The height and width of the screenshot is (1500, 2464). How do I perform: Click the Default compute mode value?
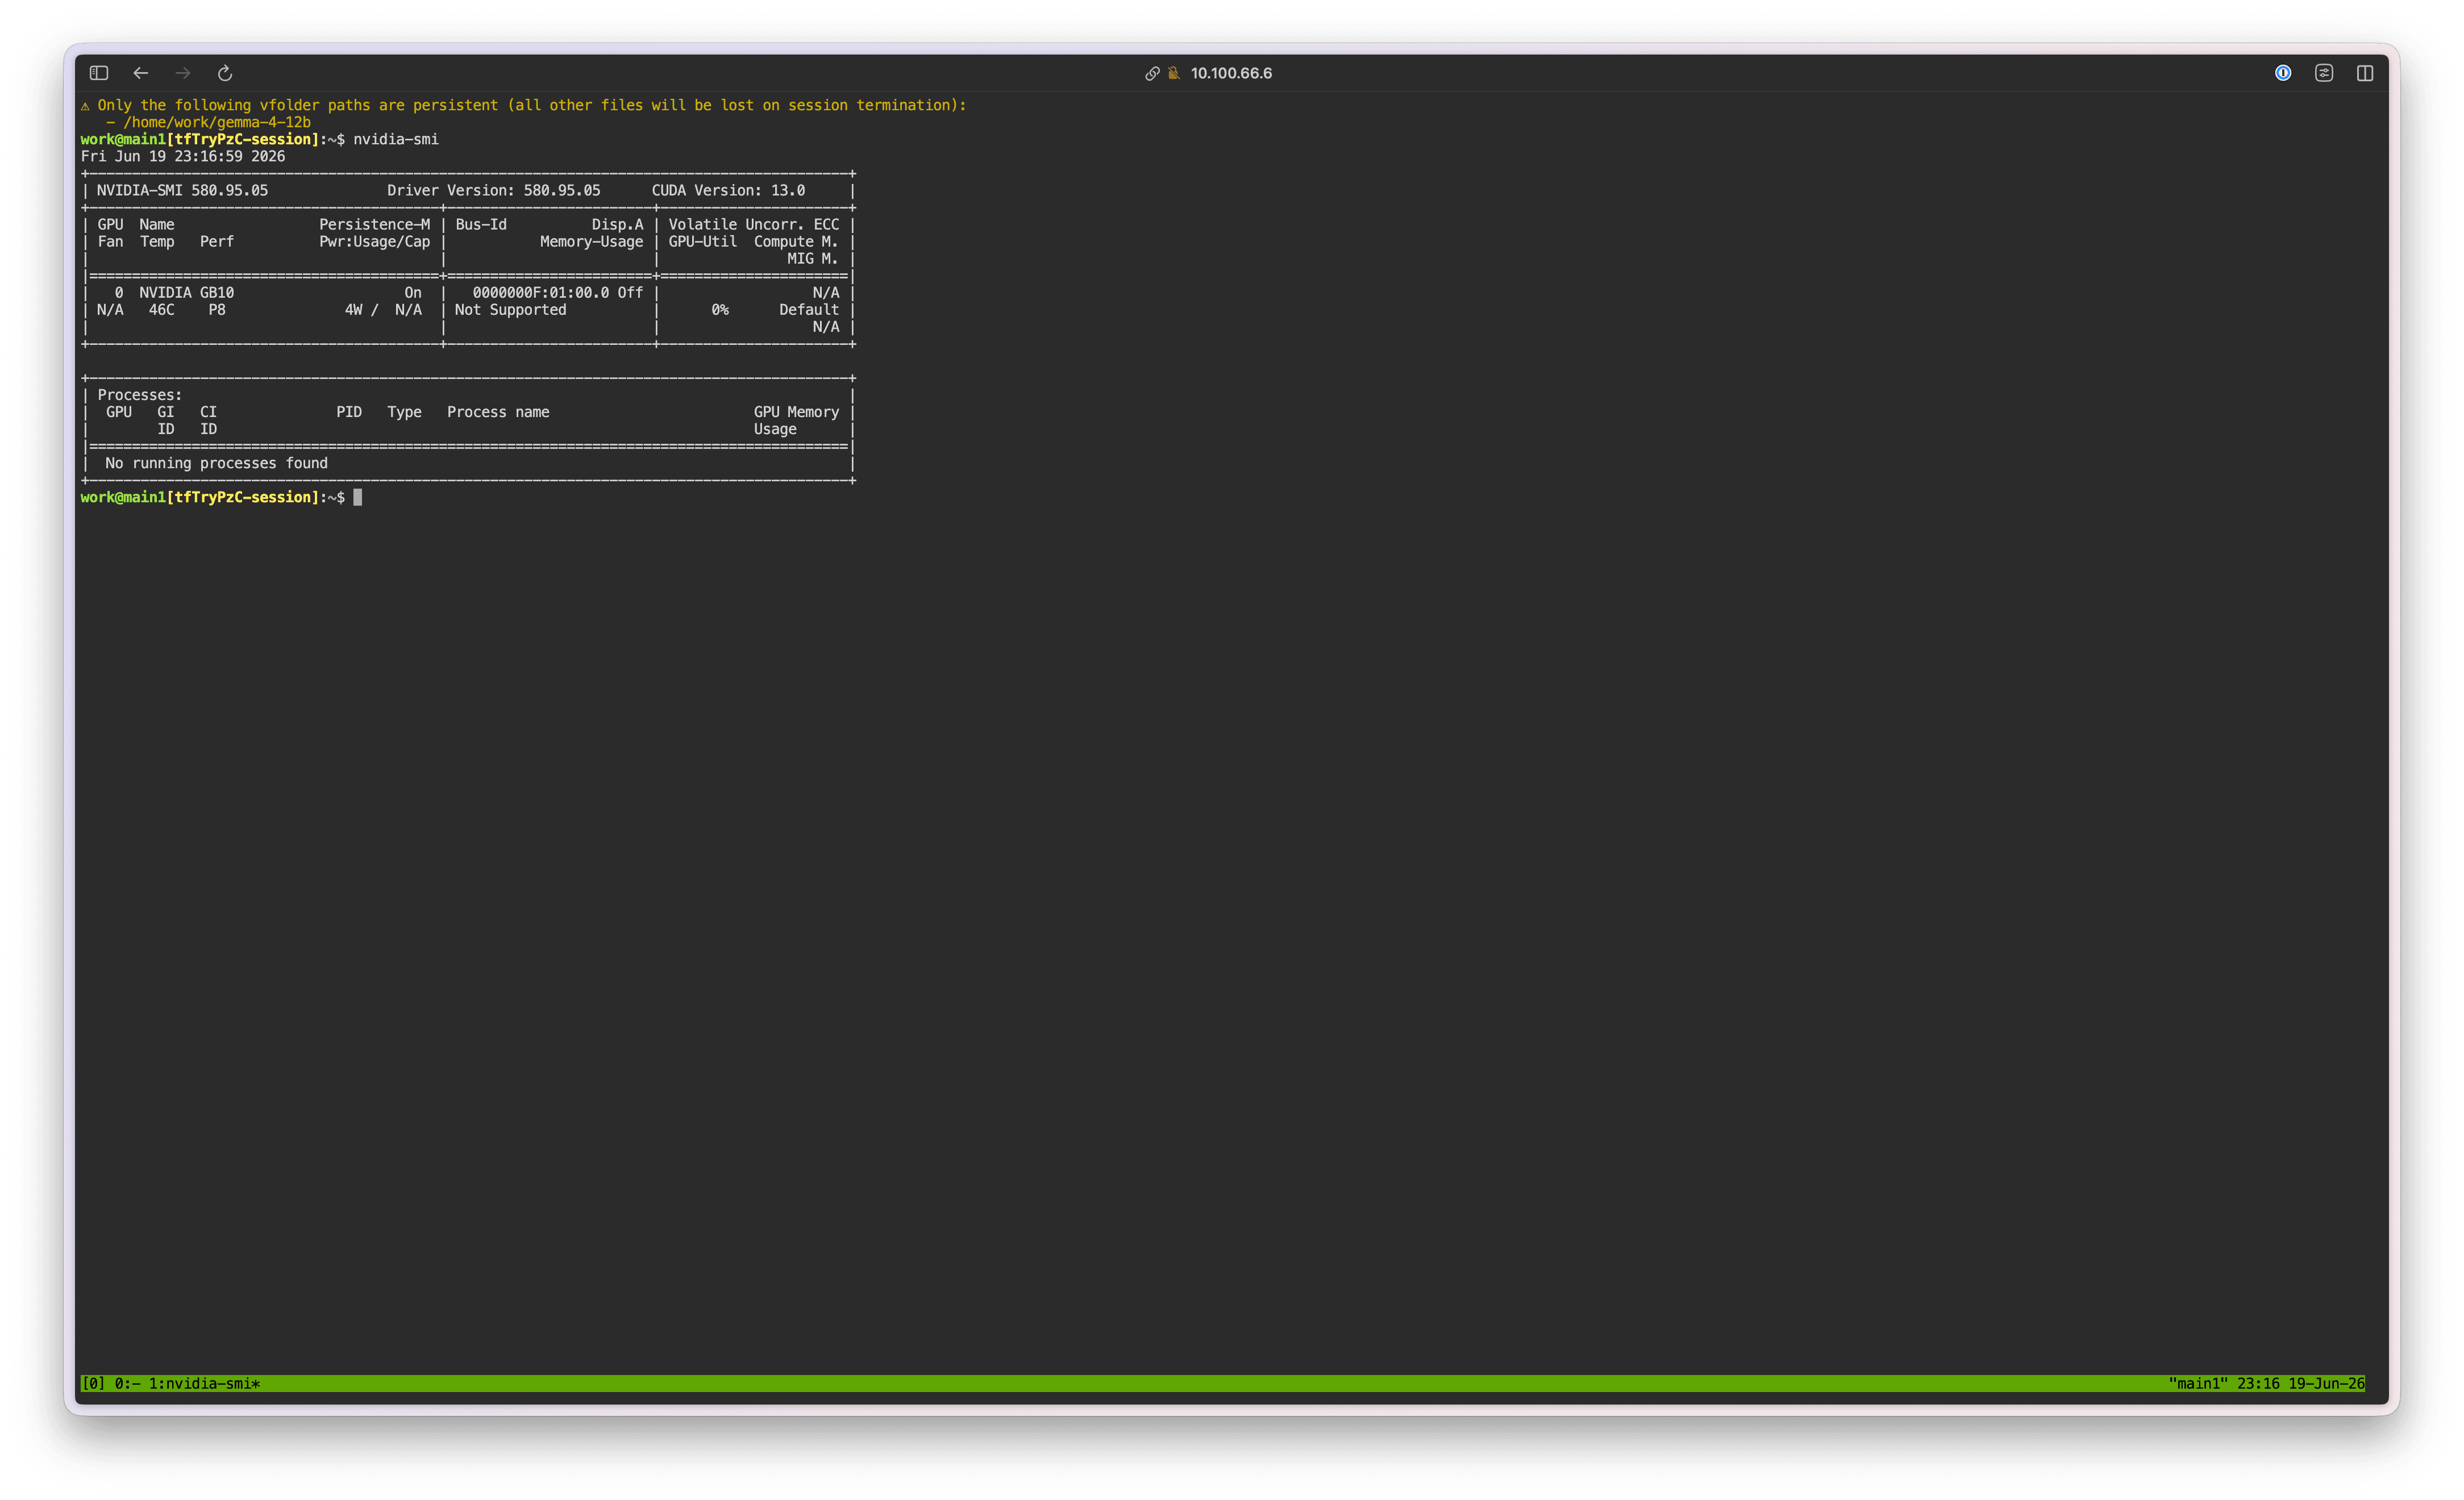pos(809,309)
